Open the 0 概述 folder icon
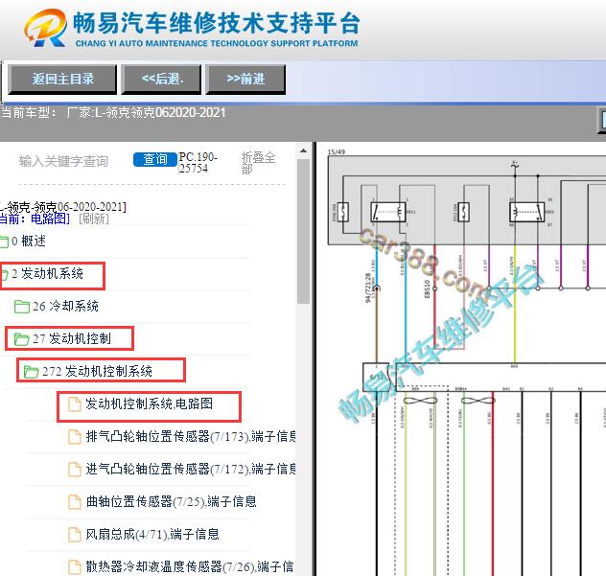Screen dimensions: 606x576 click(x=4, y=242)
